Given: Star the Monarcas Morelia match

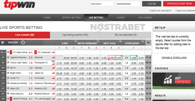Looking at the screenshot, I should tap(8, 83).
